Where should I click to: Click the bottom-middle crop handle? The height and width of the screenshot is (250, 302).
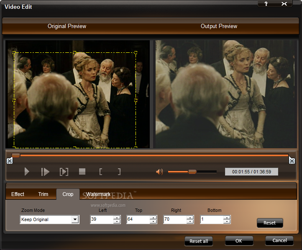75,148
